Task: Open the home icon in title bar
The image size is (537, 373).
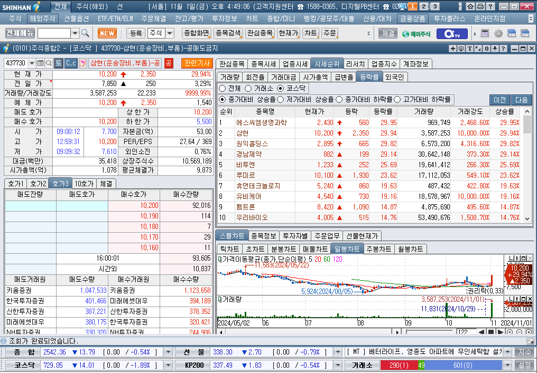Action: (x=471, y=6)
